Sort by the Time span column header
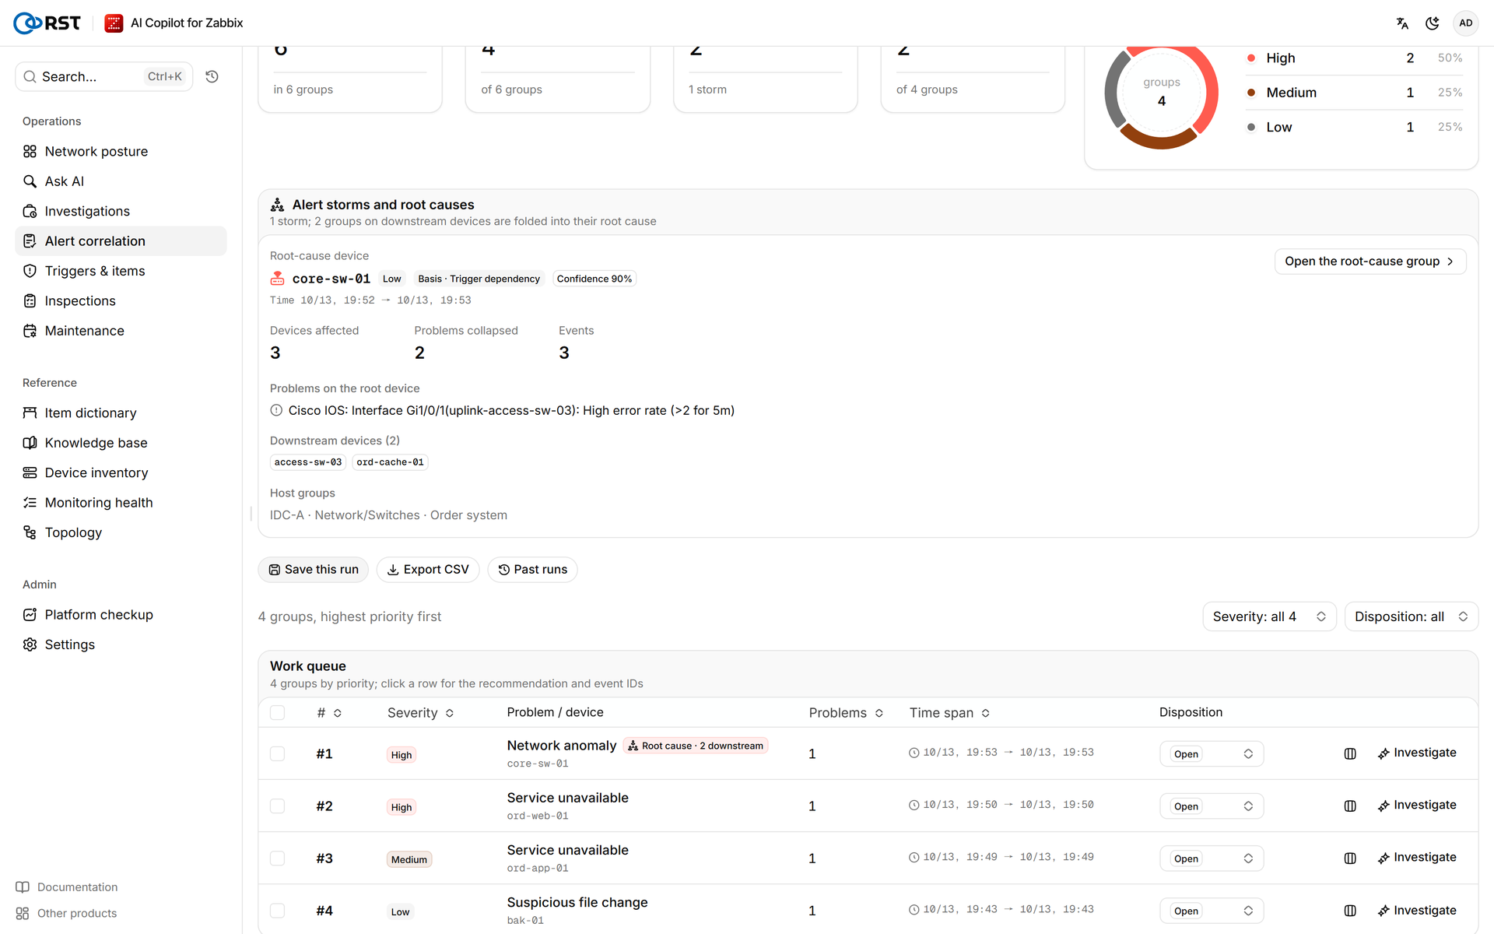The height and width of the screenshot is (934, 1494). 949,712
